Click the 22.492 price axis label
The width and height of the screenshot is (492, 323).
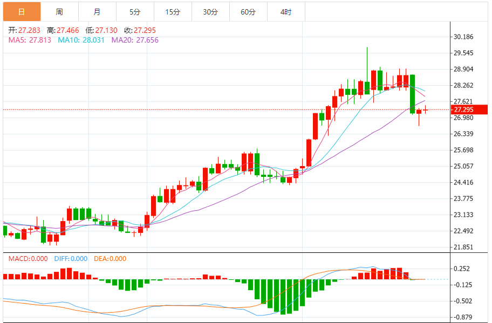[463, 231]
